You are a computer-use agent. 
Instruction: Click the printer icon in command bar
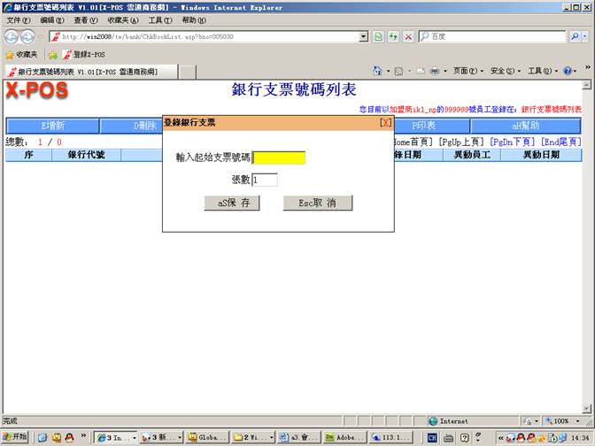point(434,71)
